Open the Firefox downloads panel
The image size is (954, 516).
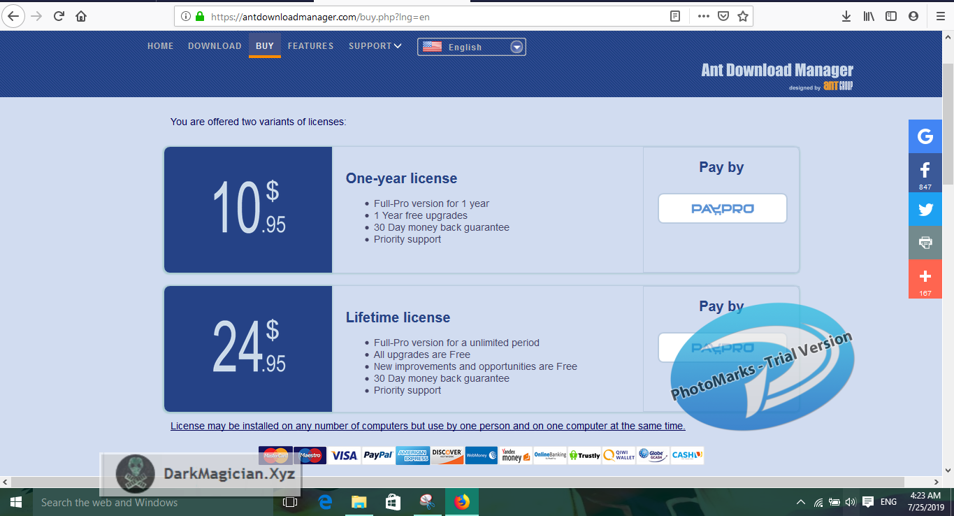pos(846,16)
